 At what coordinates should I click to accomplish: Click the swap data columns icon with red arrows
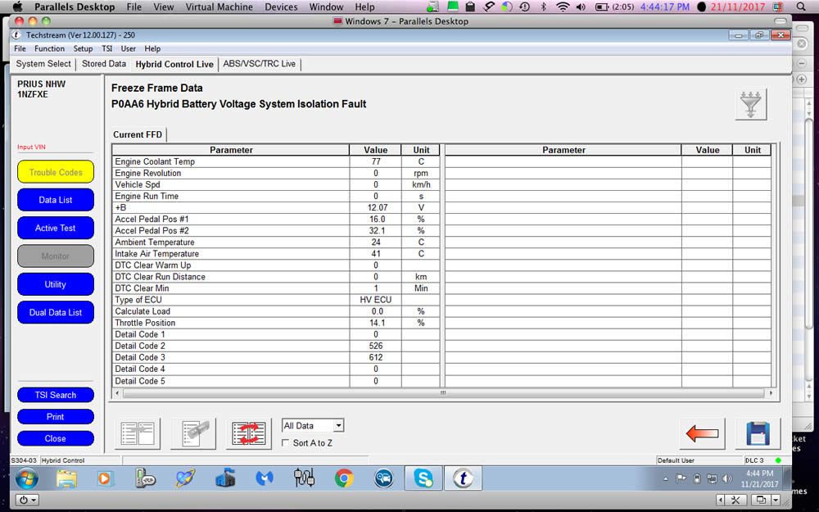[x=249, y=433]
